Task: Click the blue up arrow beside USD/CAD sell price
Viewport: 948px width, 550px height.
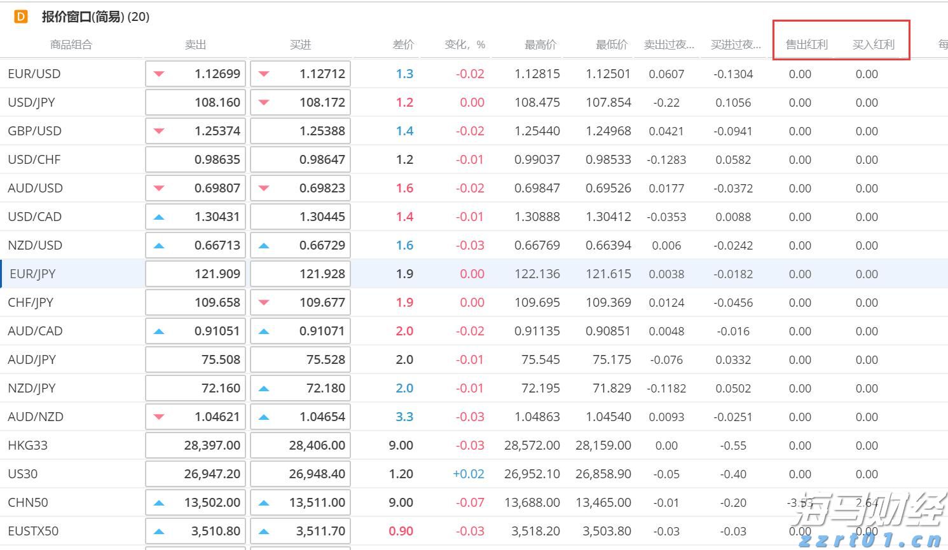Action: click(x=160, y=216)
